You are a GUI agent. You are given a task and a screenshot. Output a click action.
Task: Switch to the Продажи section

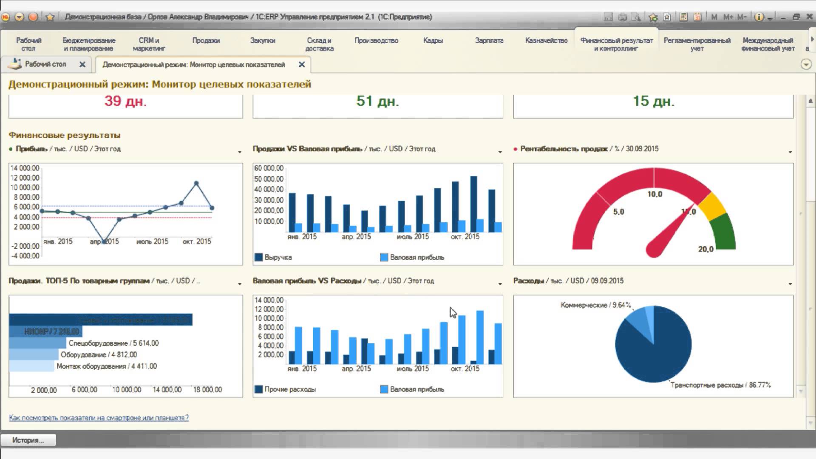[206, 41]
